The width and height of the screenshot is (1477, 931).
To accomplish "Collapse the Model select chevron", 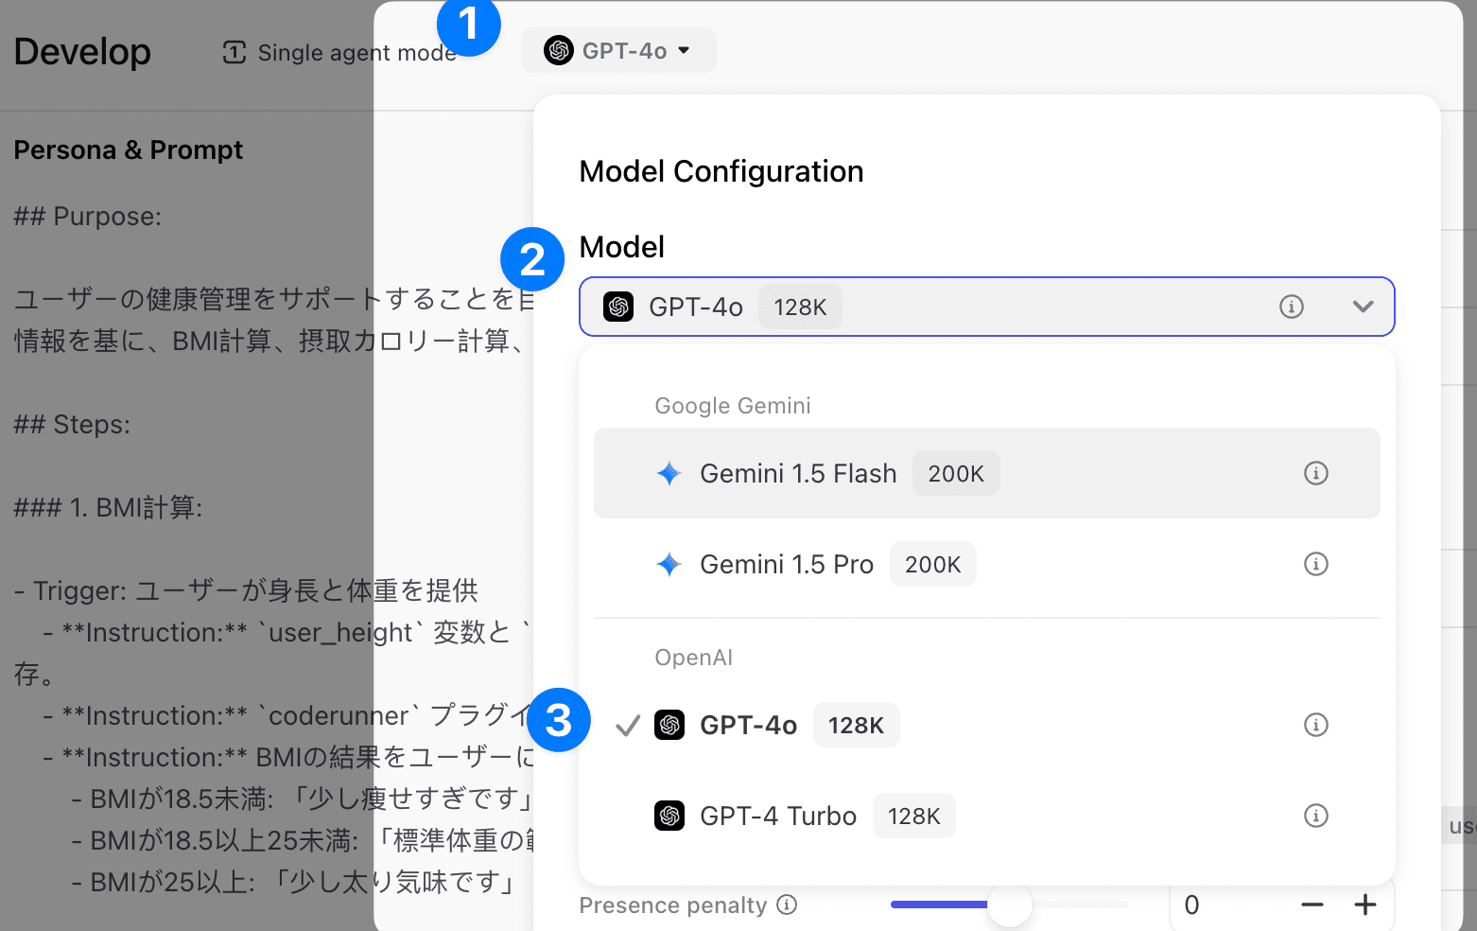I will pyautogui.click(x=1363, y=307).
